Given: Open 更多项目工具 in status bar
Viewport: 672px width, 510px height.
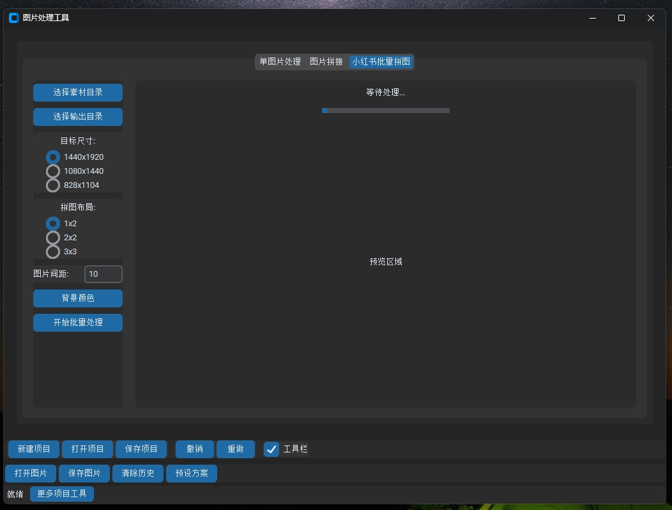Looking at the screenshot, I should point(62,494).
